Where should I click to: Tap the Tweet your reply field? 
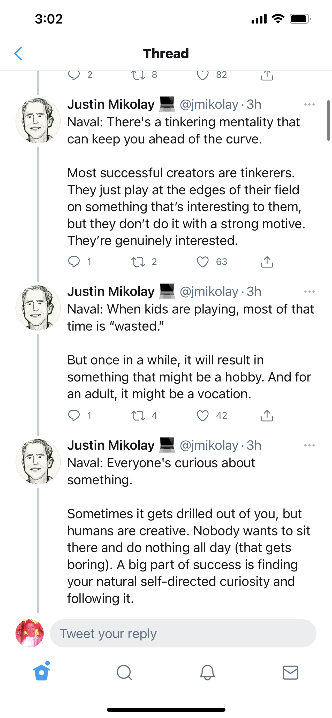point(183,633)
